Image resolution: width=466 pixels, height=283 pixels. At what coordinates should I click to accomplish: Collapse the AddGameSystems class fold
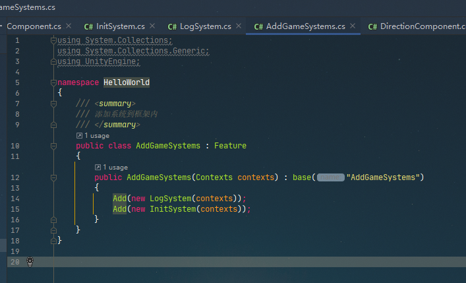point(53,146)
